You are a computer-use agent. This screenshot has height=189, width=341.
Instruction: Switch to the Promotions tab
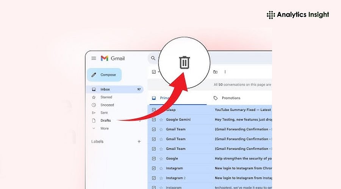click(231, 98)
